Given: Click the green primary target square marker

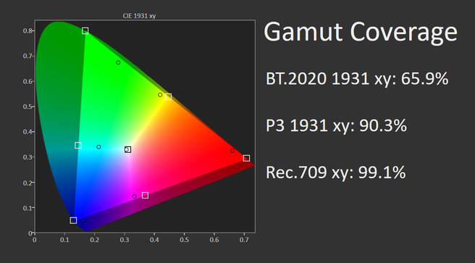Looking at the screenshot, I should [85, 30].
